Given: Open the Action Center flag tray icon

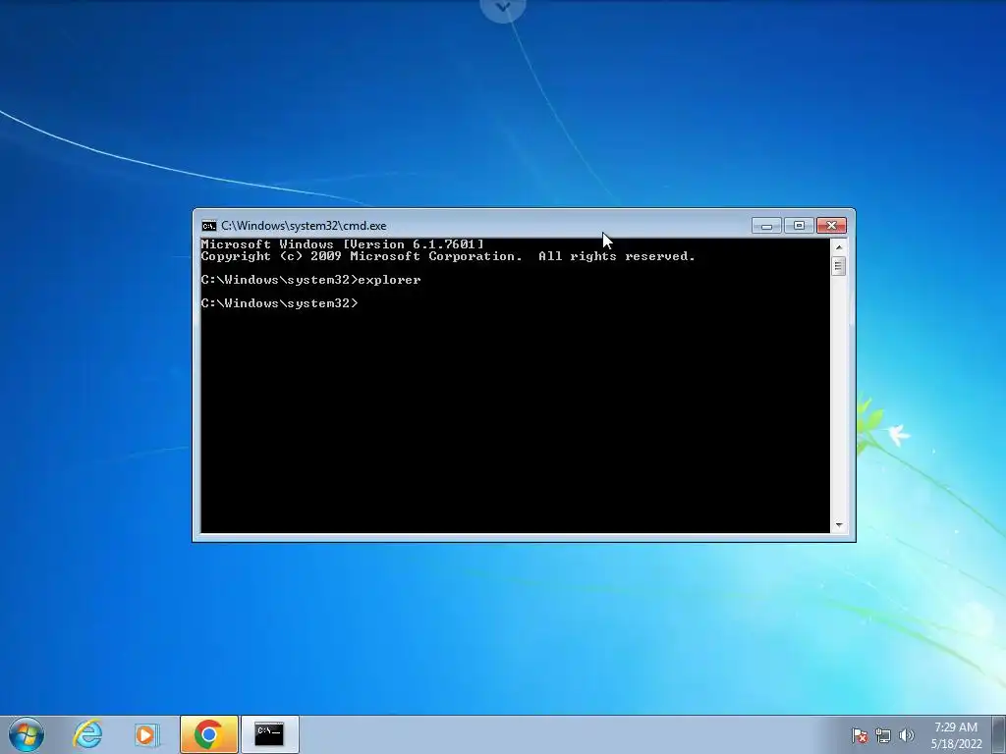Looking at the screenshot, I should [x=859, y=735].
